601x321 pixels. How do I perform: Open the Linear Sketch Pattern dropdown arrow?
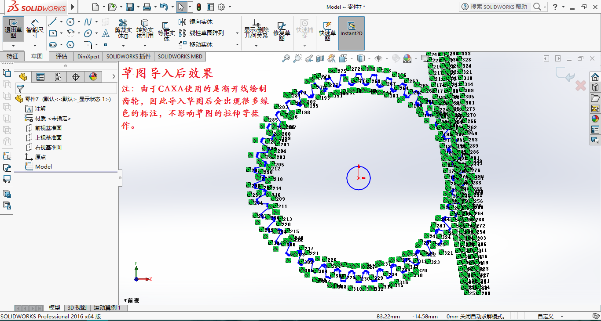(x=238, y=33)
